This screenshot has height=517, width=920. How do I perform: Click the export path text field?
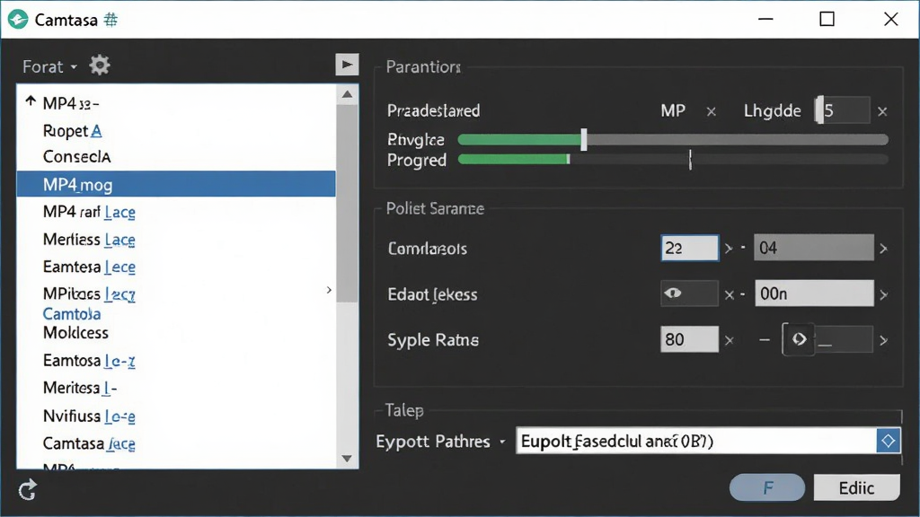point(696,441)
